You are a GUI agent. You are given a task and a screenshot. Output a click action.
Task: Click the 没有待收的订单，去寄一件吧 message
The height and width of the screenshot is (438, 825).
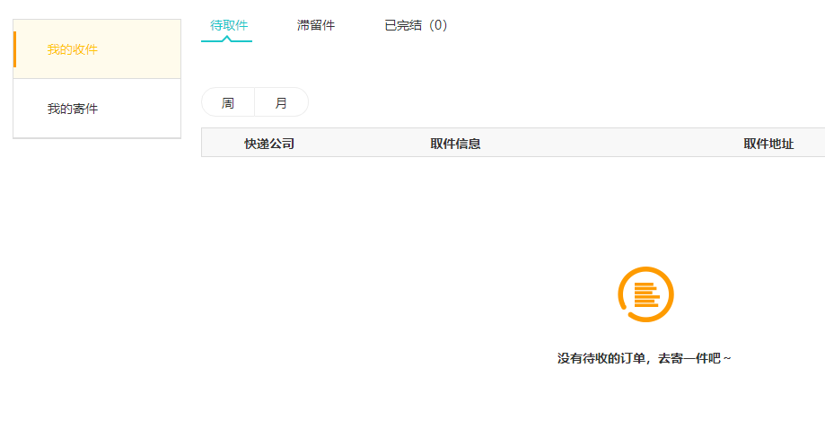644,359
